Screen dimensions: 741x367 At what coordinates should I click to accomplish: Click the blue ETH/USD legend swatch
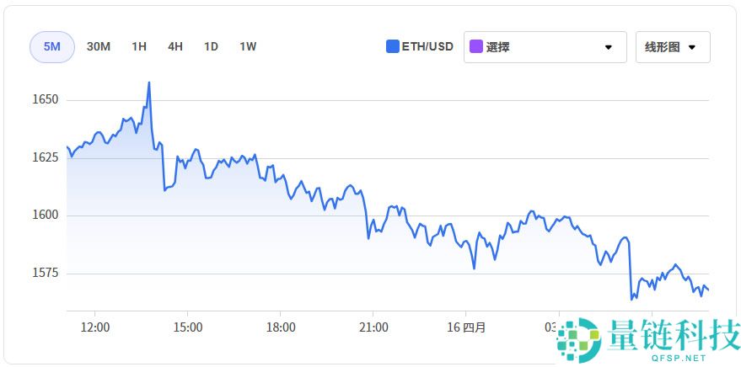392,46
